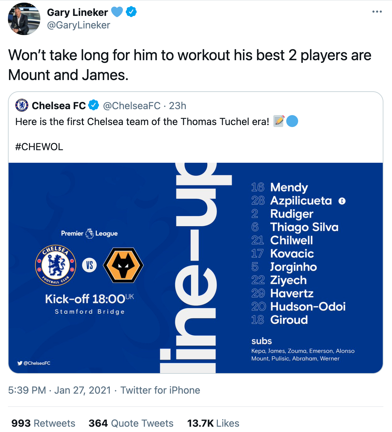View the 13.7K Likes list
The height and width of the screenshot is (432, 392).
tap(213, 423)
